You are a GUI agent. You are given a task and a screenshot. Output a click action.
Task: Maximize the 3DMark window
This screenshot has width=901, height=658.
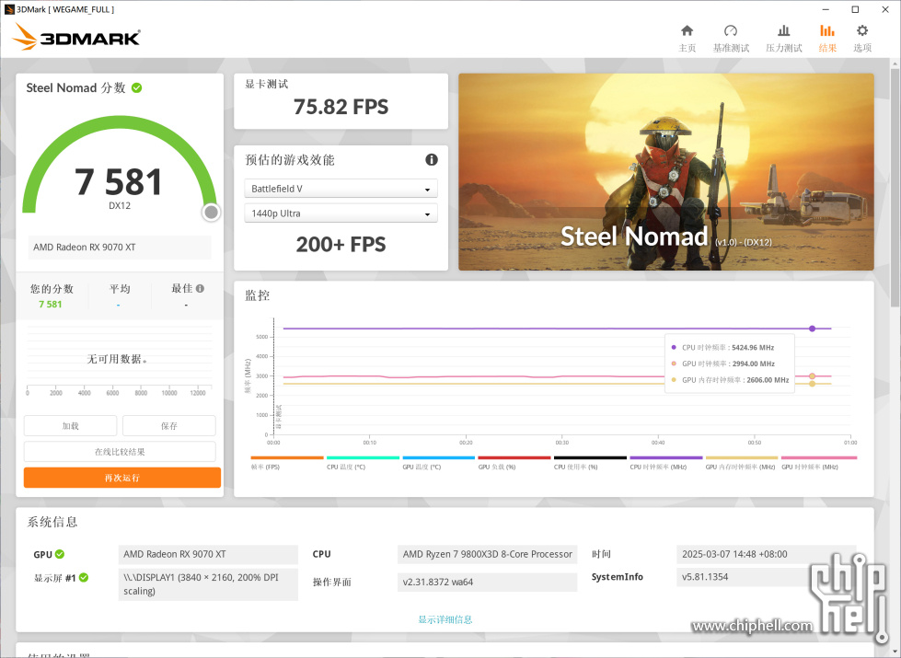point(855,9)
